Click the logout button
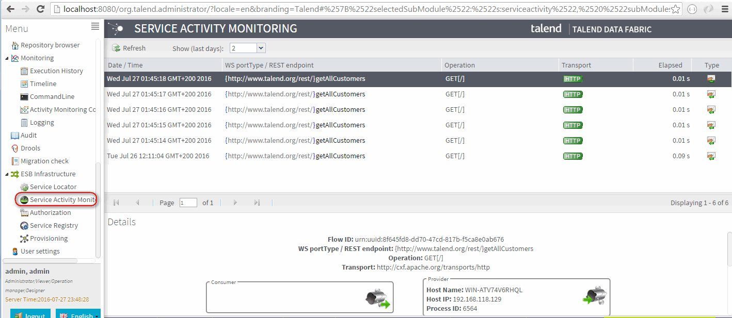The width and height of the screenshot is (732, 318). (x=30, y=314)
